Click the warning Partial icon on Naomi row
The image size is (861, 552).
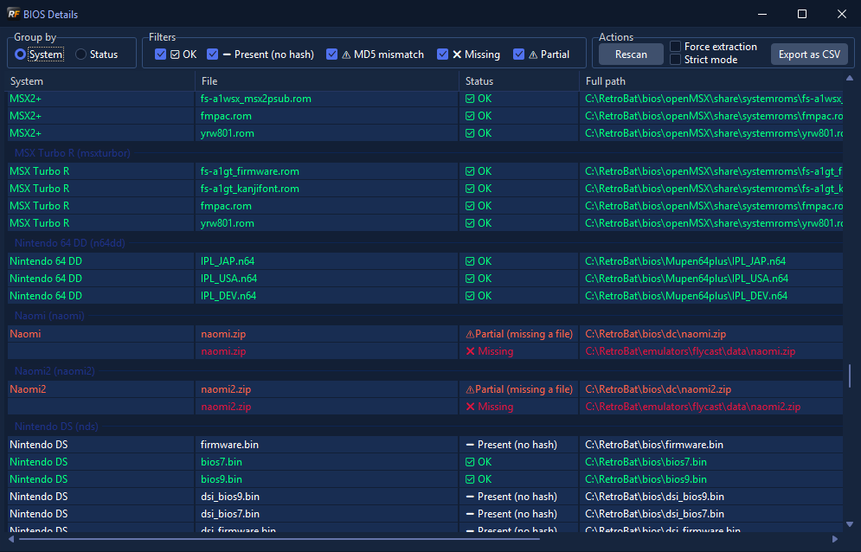pos(470,333)
